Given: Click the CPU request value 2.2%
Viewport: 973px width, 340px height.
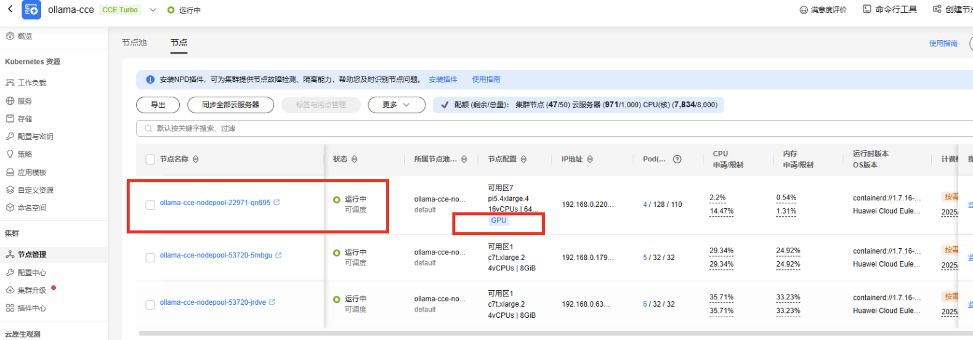Looking at the screenshot, I should [x=717, y=198].
